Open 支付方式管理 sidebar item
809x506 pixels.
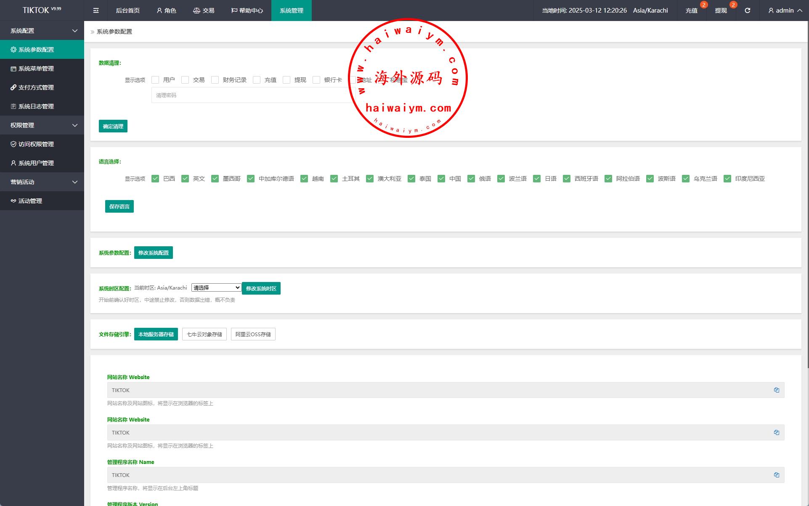click(36, 87)
